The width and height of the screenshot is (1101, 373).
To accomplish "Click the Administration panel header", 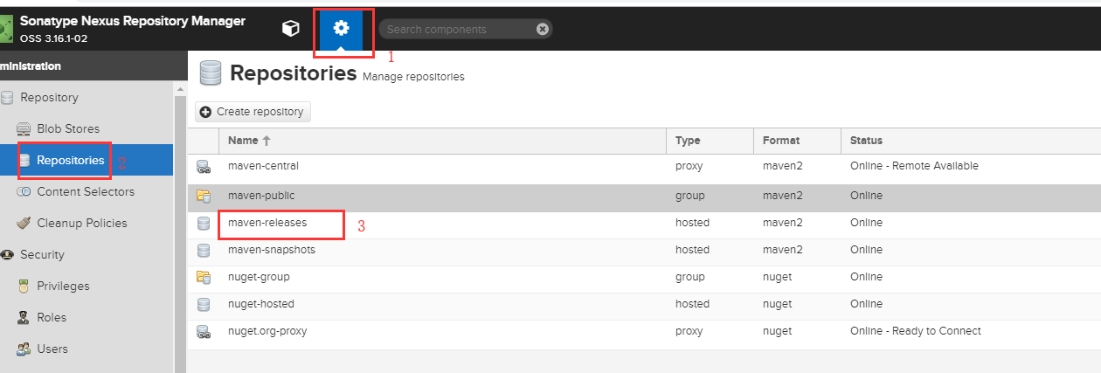I will point(93,66).
